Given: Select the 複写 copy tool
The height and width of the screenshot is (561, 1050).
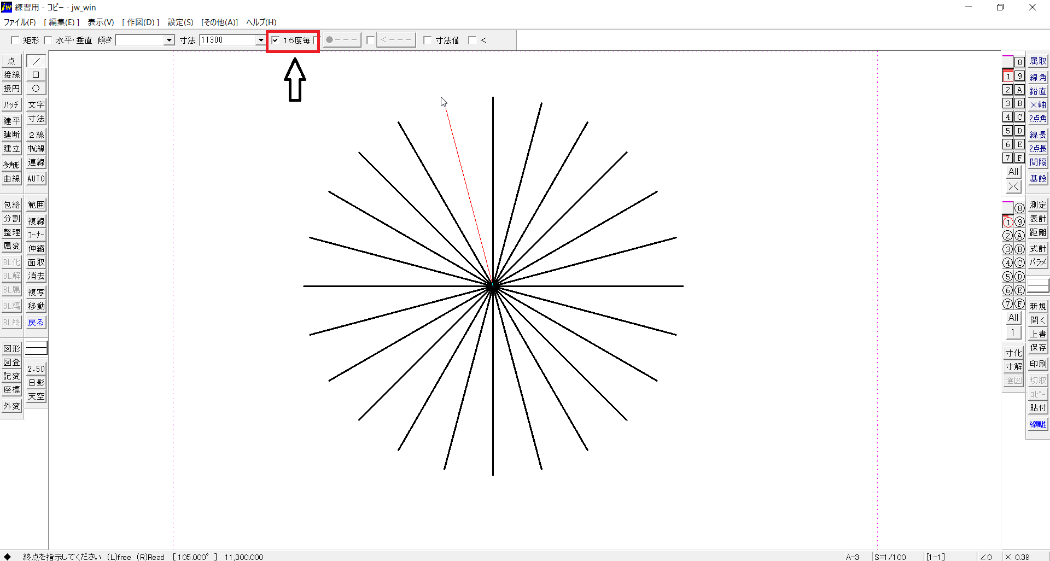Looking at the screenshot, I should [36, 293].
